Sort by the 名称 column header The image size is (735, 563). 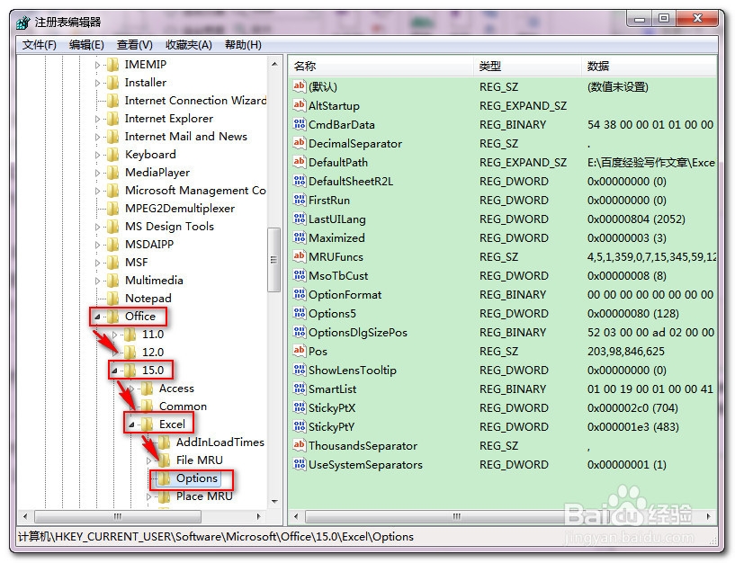click(x=381, y=66)
